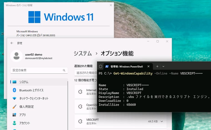The image size is (211, 130).
Task: Minimize the 設定 window
Action: [148, 41]
